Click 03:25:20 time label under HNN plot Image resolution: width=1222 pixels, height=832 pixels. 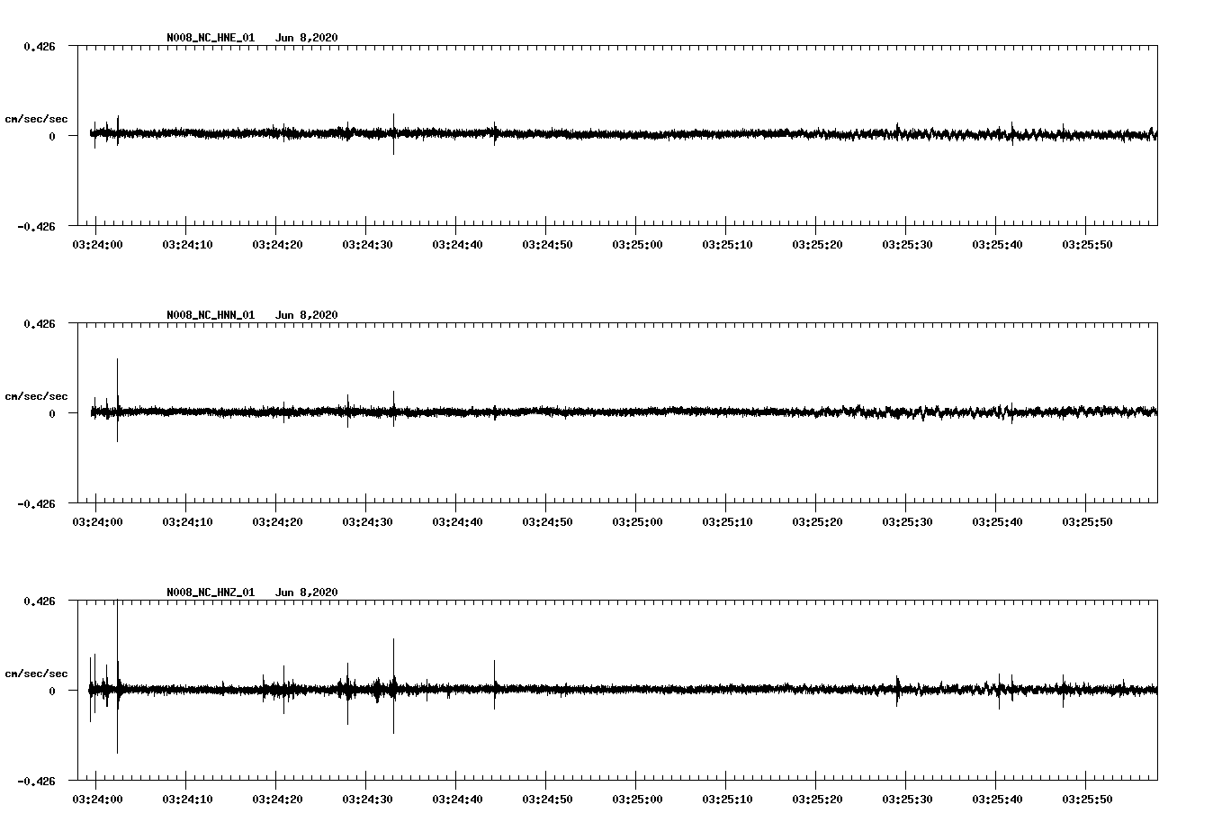pyautogui.click(x=816, y=522)
